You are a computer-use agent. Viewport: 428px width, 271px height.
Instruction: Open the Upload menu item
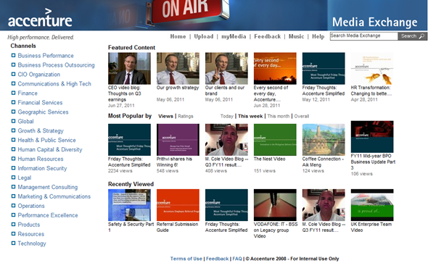204,36
